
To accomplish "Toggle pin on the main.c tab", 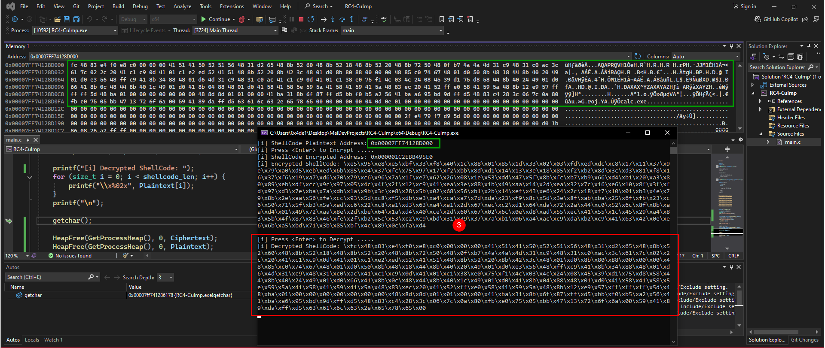I will (x=28, y=140).
